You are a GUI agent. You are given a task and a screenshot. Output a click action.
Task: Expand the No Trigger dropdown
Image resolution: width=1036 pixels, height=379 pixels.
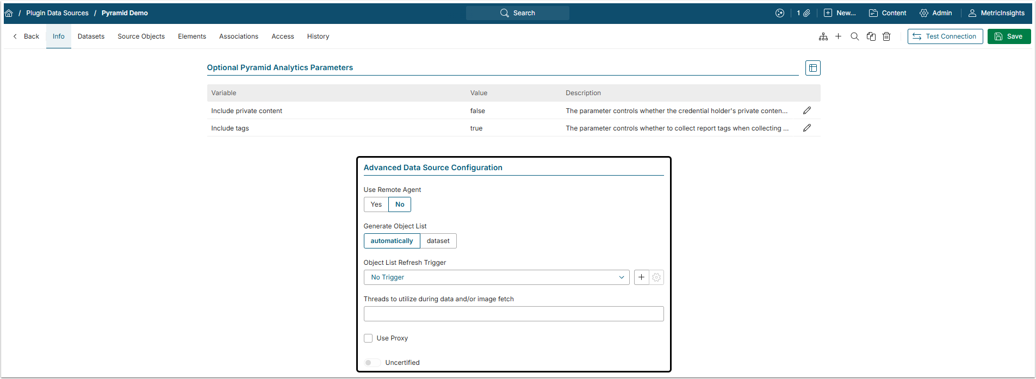point(496,277)
